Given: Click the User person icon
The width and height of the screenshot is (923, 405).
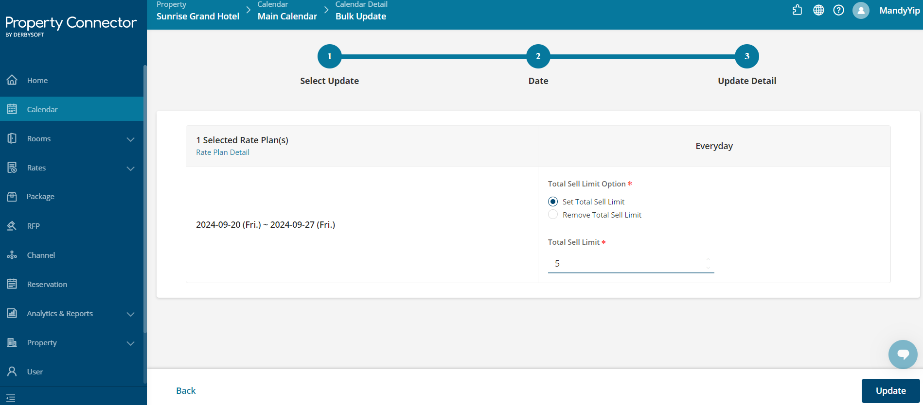Looking at the screenshot, I should pos(12,371).
